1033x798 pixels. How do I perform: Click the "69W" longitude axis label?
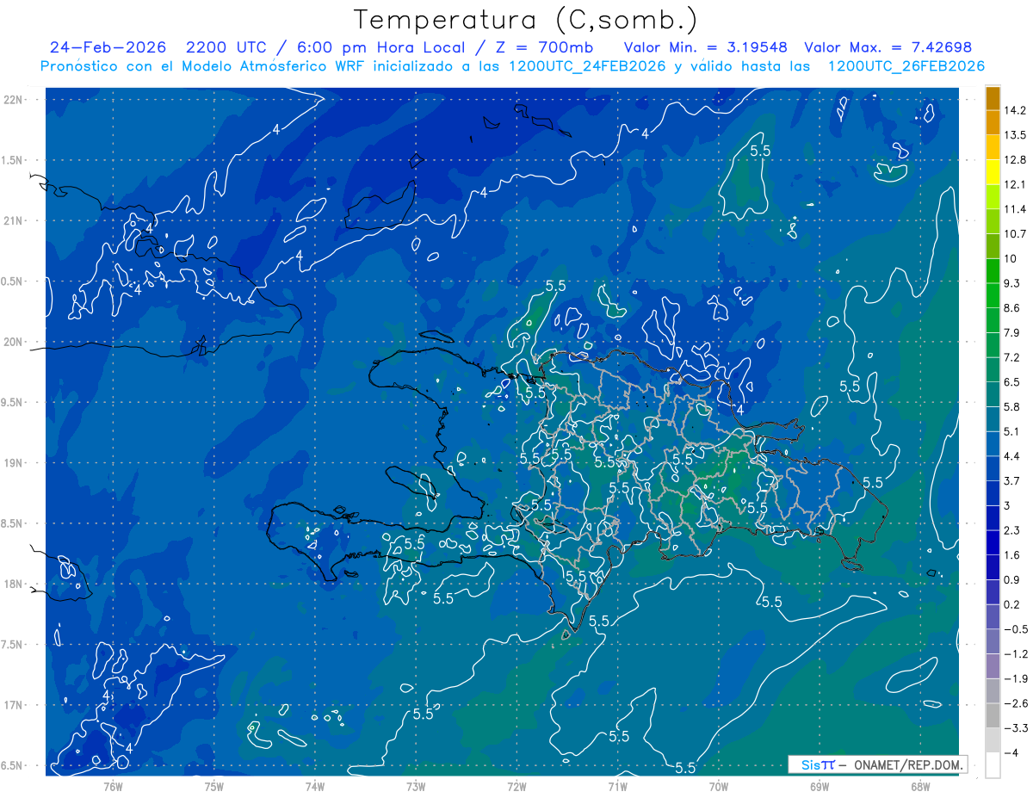tap(820, 786)
